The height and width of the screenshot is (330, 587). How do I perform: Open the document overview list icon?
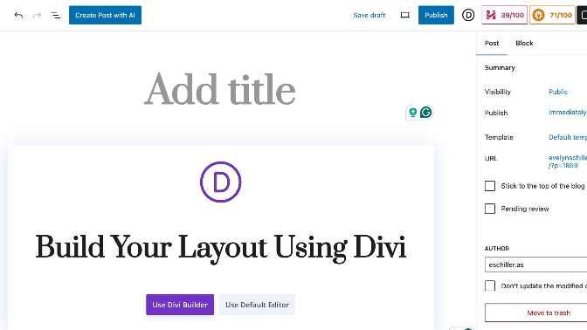[x=55, y=16]
